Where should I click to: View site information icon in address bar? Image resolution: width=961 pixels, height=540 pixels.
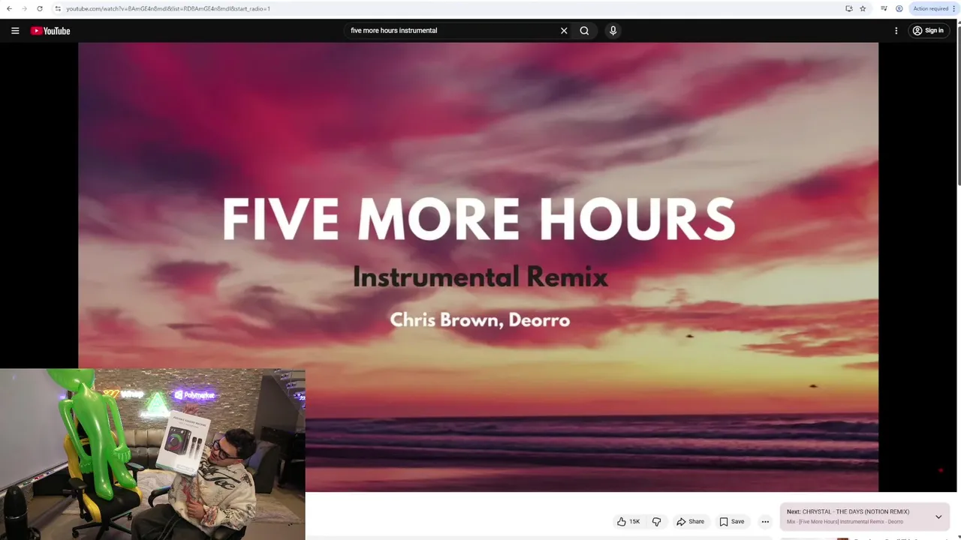(x=58, y=9)
